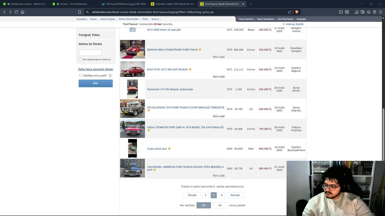The height and width of the screenshot is (216, 385).
Task: Go to Sonraki page button
Action: point(235,195)
